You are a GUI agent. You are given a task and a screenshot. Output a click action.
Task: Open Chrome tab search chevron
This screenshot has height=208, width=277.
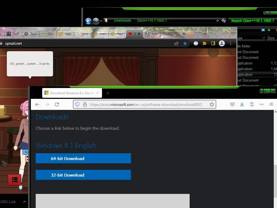click(205, 34)
